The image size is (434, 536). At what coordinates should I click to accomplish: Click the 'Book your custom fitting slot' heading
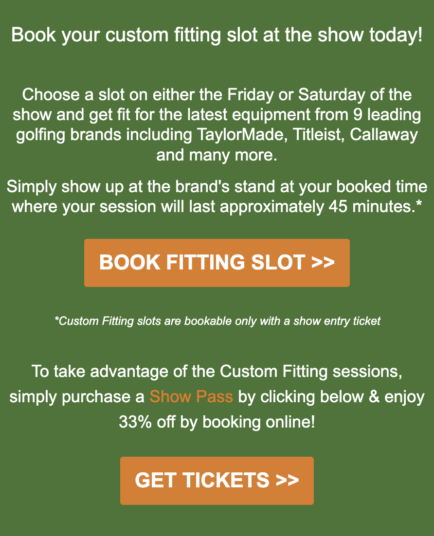pyautogui.click(x=217, y=35)
